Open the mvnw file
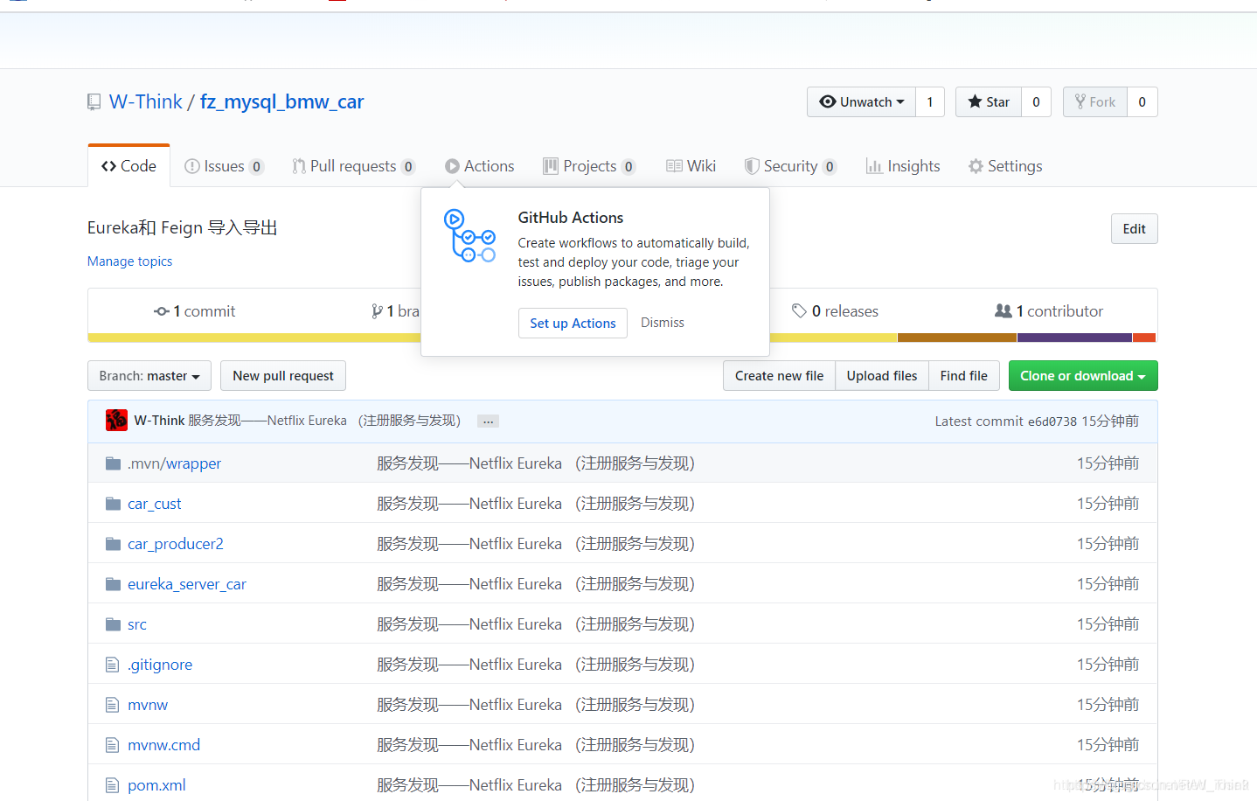The width and height of the screenshot is (1257, 801). pyautogui.click(x=148, y=705)
